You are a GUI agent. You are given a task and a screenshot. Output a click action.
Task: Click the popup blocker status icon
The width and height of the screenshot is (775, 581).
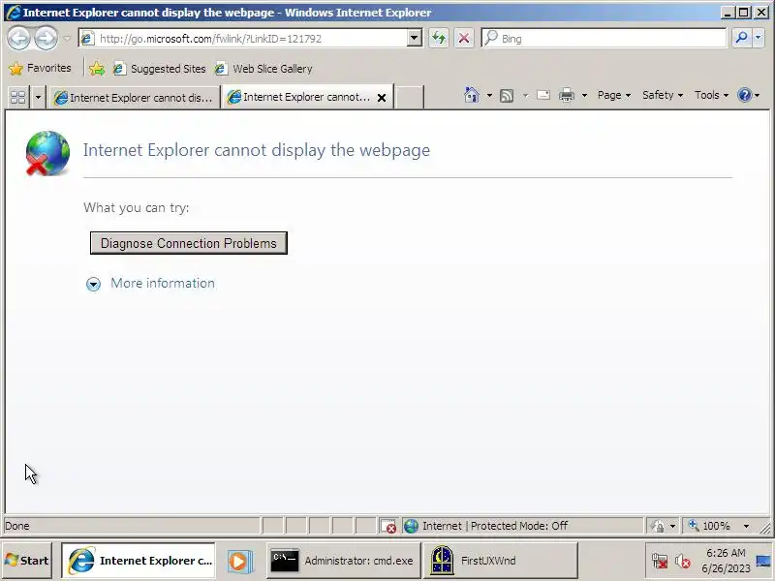pyautogui.click(x=388, y=526)
